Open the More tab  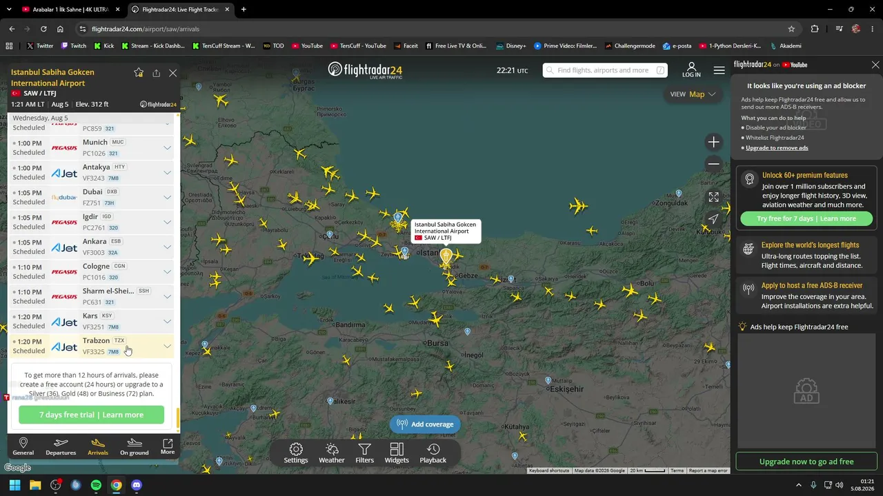coord(168,446)
